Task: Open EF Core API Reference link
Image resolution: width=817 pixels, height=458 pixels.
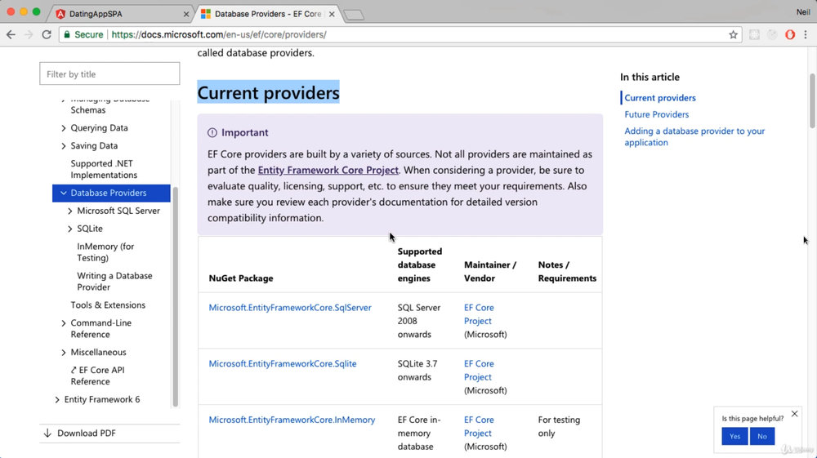Action: [x=97, y=376]
